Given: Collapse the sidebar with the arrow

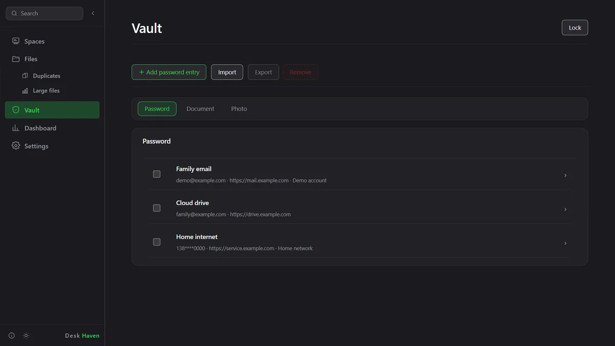Looking at the screenshot, I should coord(93,13).
